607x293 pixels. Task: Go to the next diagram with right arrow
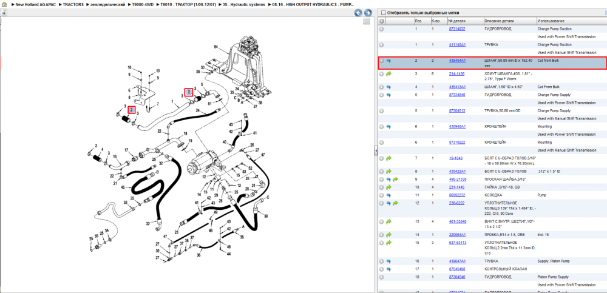point(368,13)
